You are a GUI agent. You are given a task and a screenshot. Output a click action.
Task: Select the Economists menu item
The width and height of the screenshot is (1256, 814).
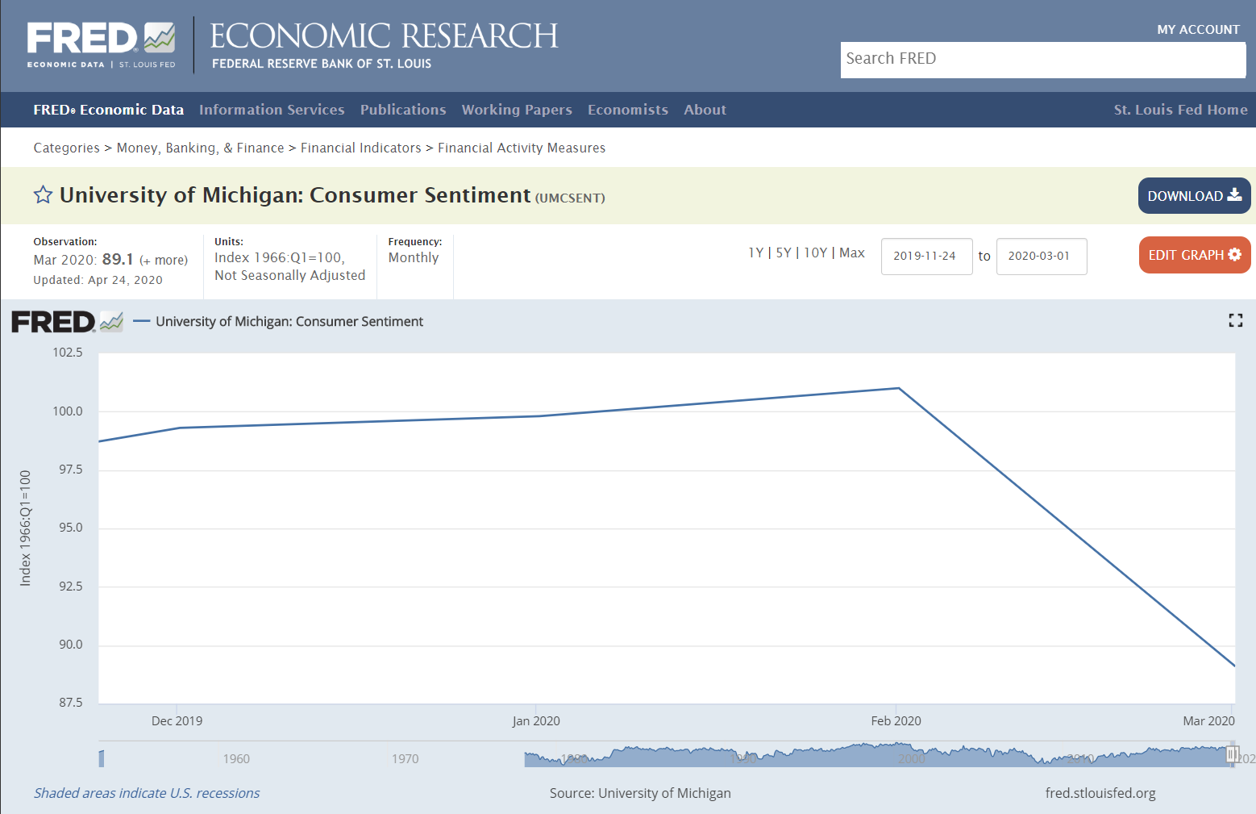628,110
